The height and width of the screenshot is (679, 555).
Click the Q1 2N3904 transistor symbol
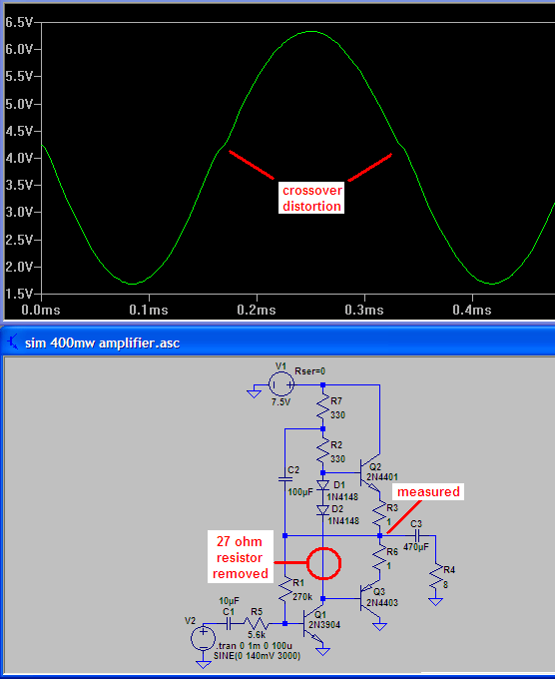(313, 624)
